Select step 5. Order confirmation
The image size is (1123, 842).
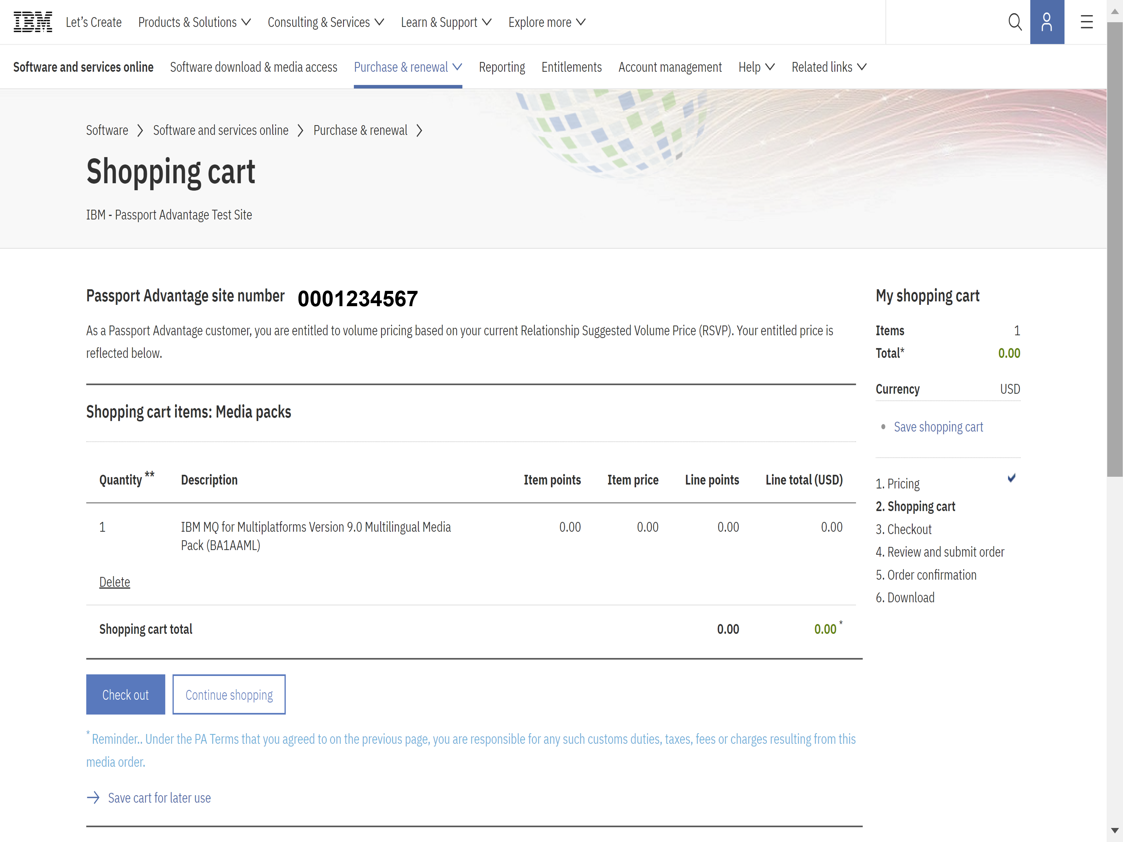pyautogui.click(x=926, y=575)
